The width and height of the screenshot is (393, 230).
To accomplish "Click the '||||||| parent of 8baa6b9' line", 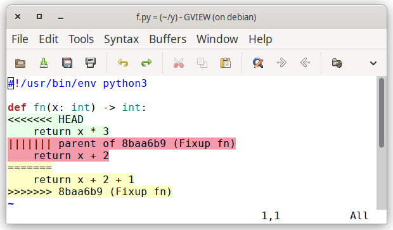I will 122,144.
